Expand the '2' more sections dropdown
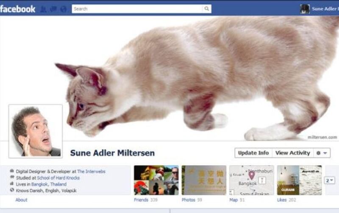 330,180
